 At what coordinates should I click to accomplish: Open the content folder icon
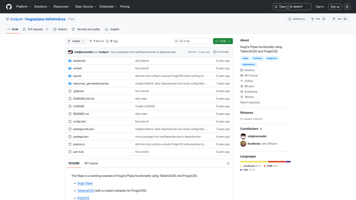70,68
